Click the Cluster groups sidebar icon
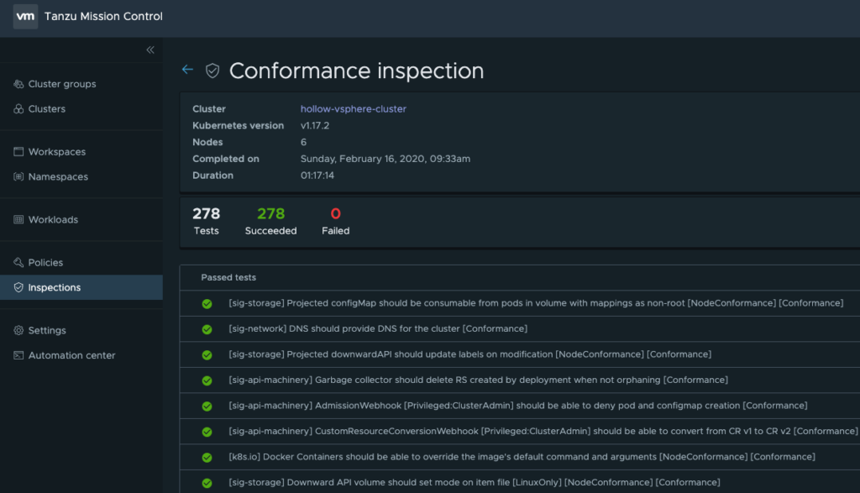The width and height of the screenshot is (860, 493). [x=18, y=84]
